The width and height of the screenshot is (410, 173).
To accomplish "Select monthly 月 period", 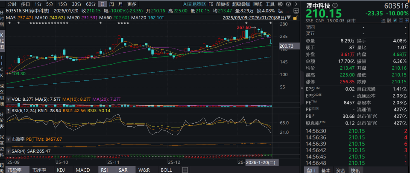I will (x=120, y=4).
